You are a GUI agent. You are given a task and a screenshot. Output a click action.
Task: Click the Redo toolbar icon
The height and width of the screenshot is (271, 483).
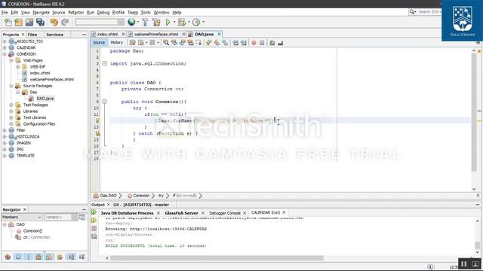point(65,22)
